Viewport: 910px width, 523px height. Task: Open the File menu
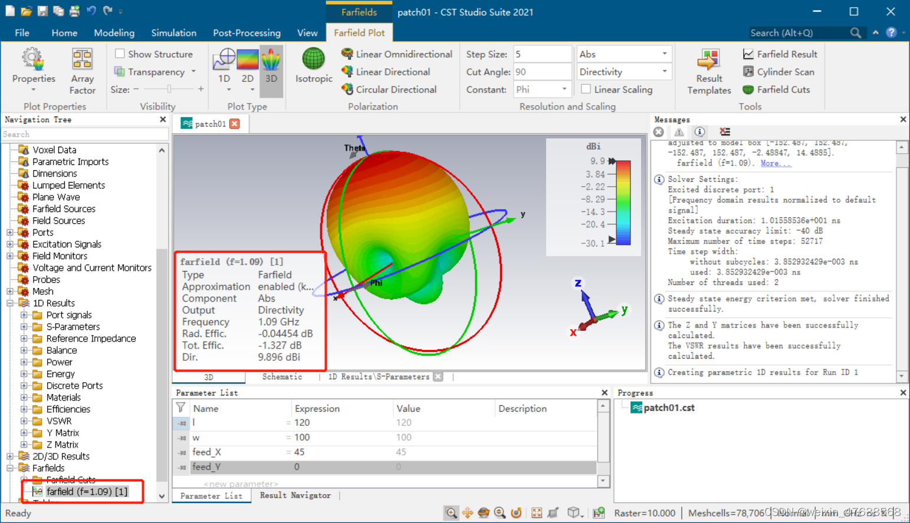pos(22,33)
